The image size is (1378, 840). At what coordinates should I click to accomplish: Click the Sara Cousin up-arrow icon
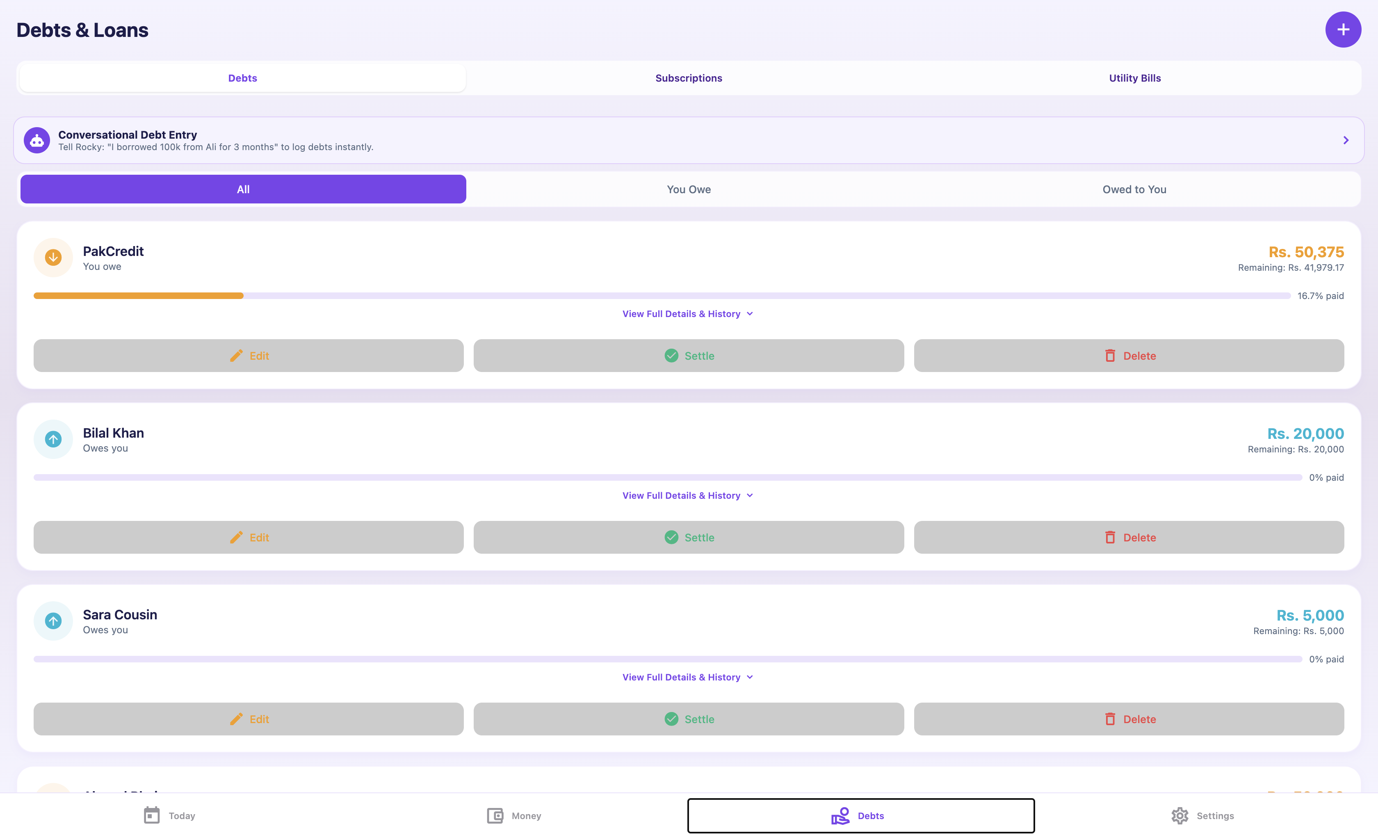(53, 621)
